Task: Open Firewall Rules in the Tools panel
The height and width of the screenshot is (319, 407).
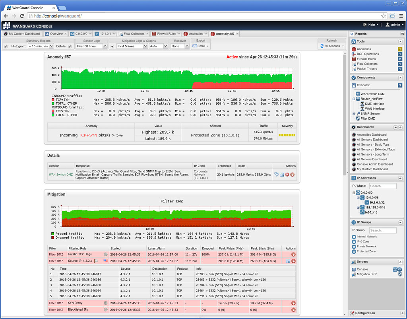Action: coord(366,59)
